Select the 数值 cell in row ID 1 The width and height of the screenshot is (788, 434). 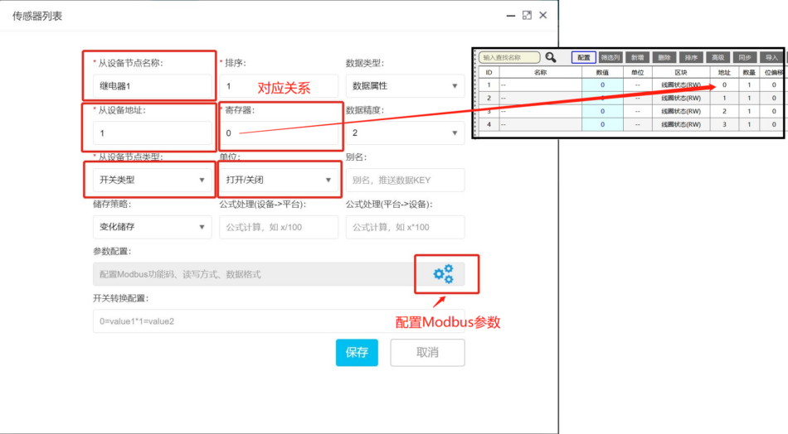coord(602,84)
